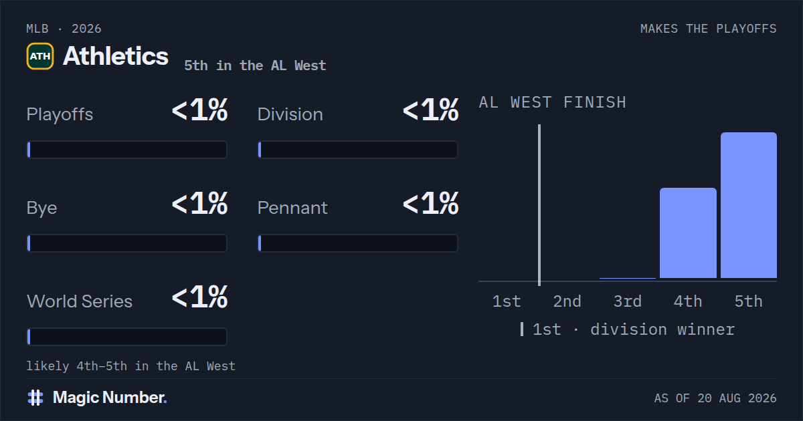Click the Magic Number hash icon
803x421 pixels.
35,398
